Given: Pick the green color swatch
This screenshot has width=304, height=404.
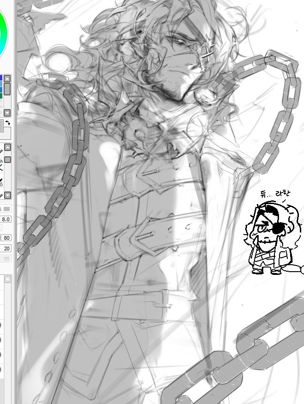Looking at the screenshot, I should pos(1,96).
